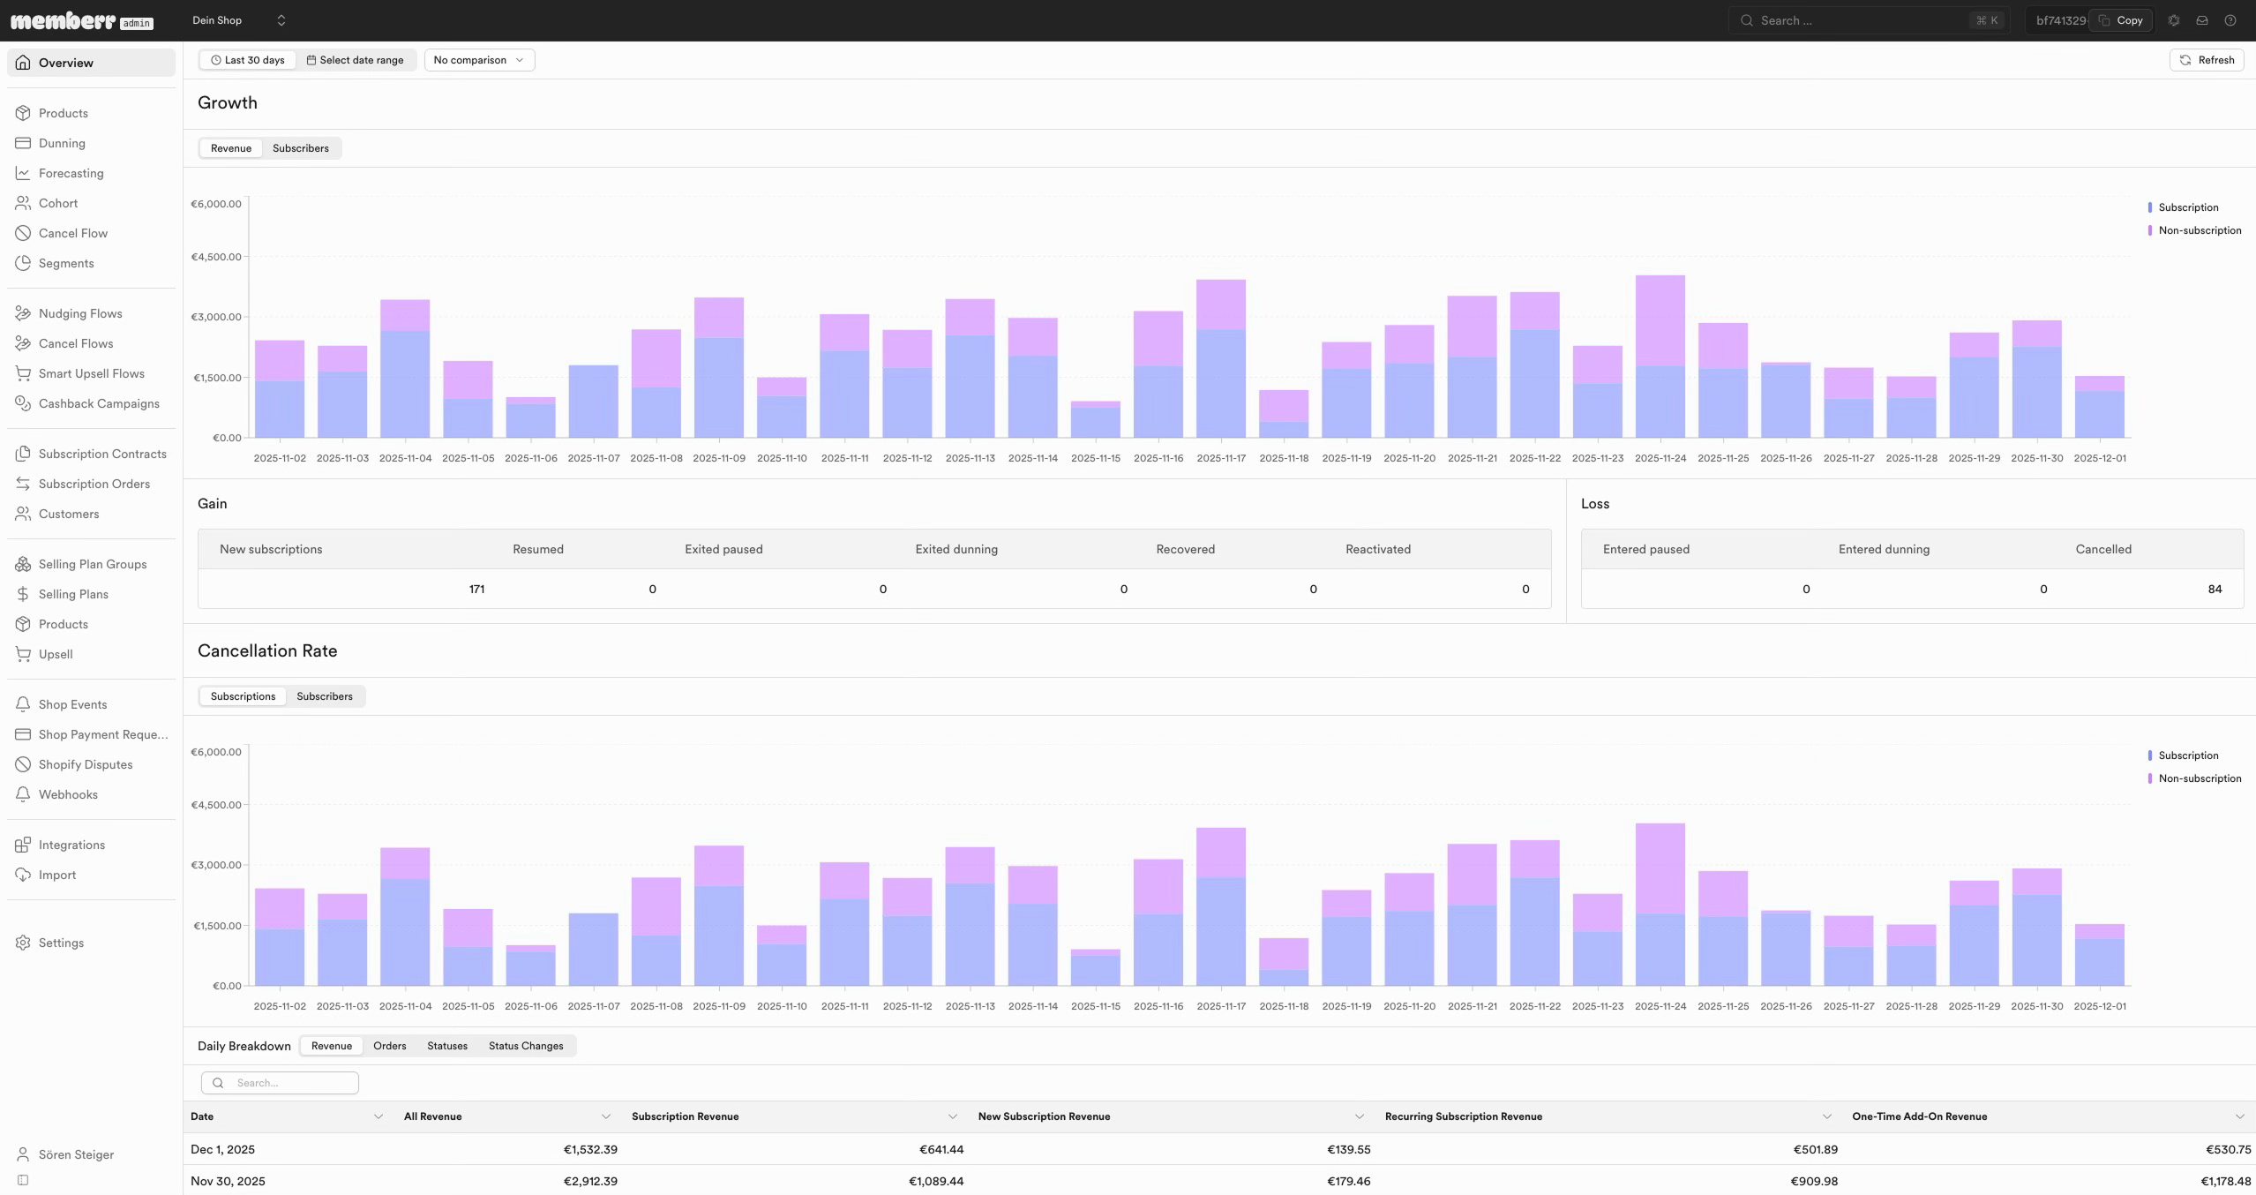The width and height of the screenshot is (2256, 1195).
Task: Click the theme icon beside the inbox
Action: [2174, 20]
